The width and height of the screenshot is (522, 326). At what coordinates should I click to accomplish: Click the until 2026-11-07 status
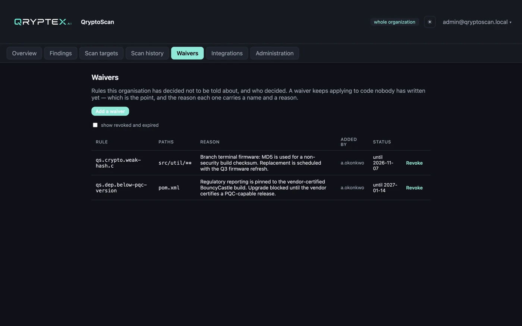pos(383,163)
